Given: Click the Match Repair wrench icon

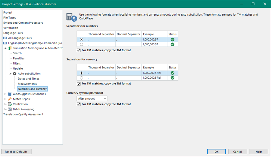Looking at the screenshot, I should 10,99.
